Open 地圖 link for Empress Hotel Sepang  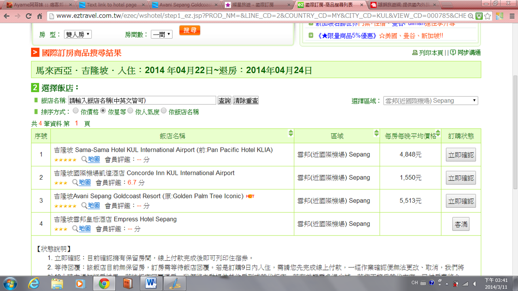tap(85, 229)
